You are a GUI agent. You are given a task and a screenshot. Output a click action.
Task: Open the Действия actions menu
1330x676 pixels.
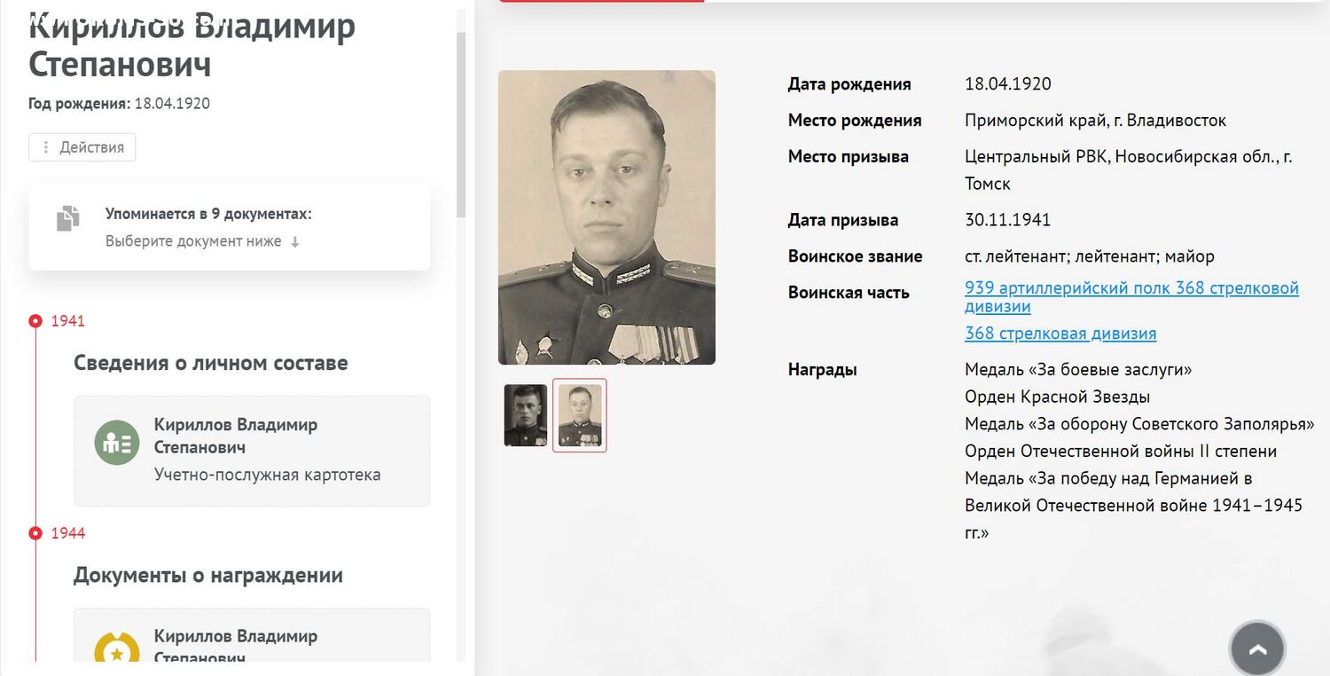click(x=82, y=147)
